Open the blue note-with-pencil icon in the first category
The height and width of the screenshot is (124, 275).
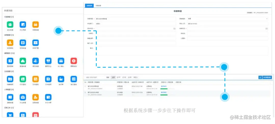(23, 24)
